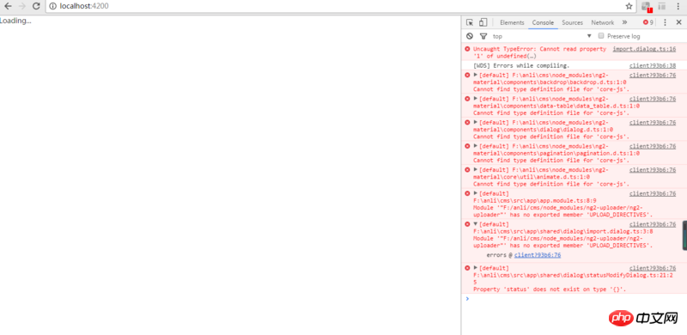Open DevTools customize menu (three dots)
Screen dimensions: 687x335
pos(665,22)
